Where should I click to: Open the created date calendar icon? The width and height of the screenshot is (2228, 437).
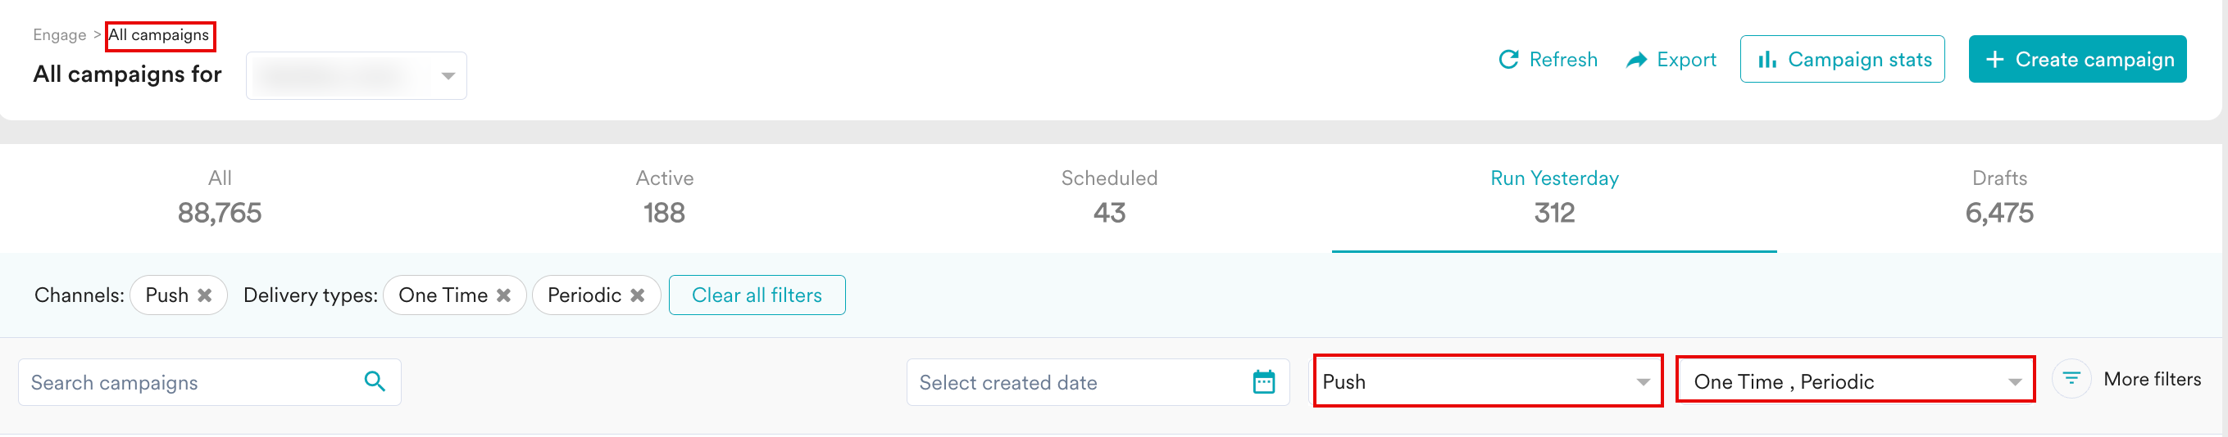pyautogui.click(x=1264, y=381)
